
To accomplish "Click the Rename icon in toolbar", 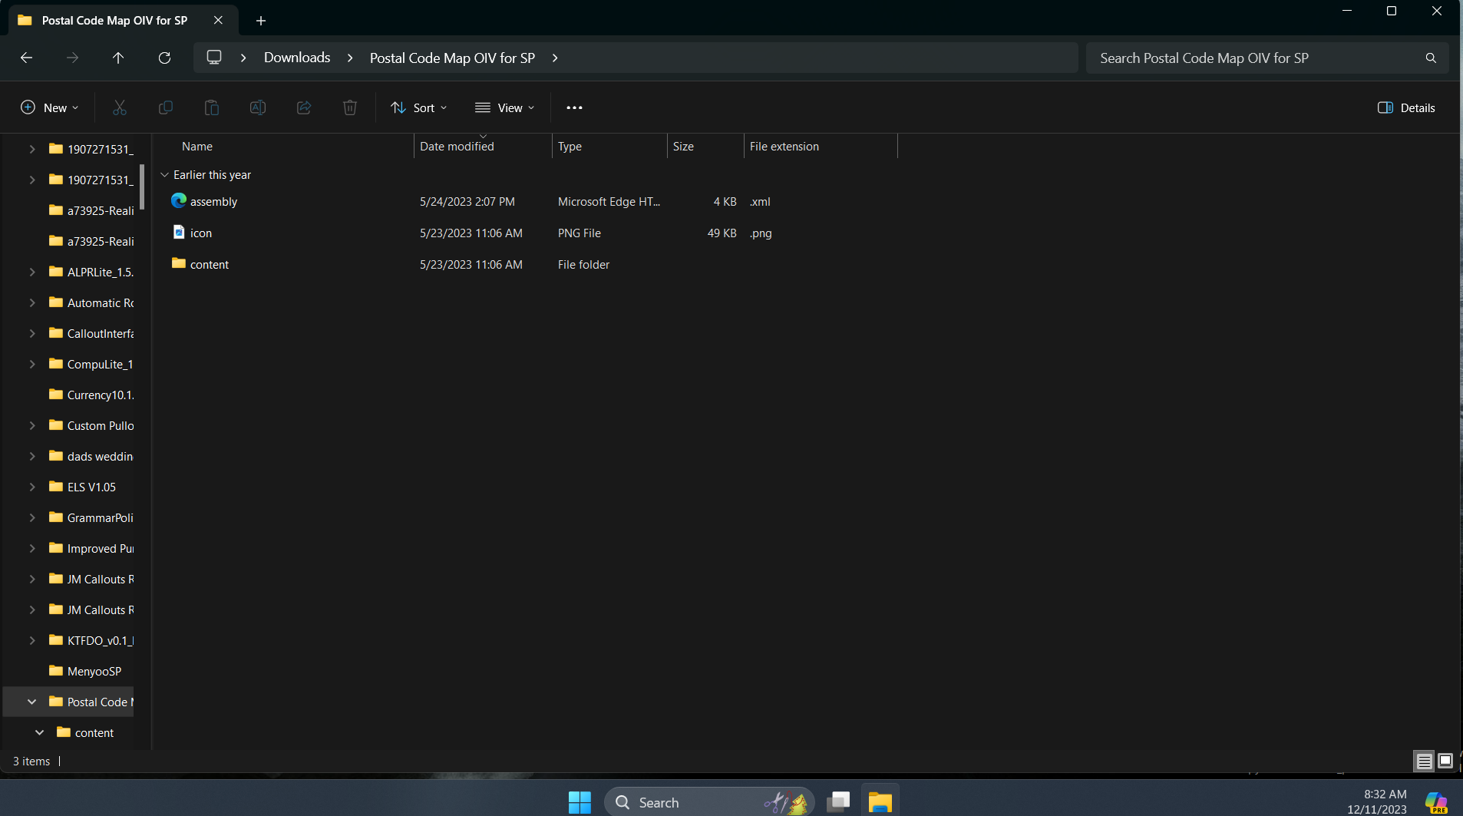I will click(258, 108).
